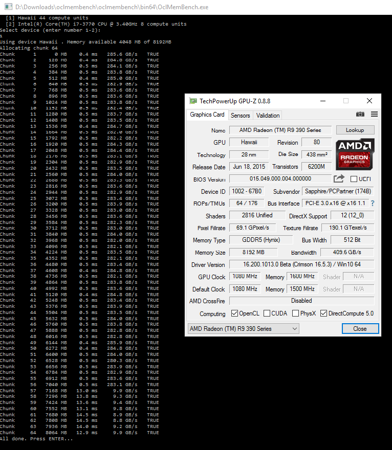Click the Device ID field 1002 - 67B0
Screen dimensions: 392x450
(x=247, y=191)
